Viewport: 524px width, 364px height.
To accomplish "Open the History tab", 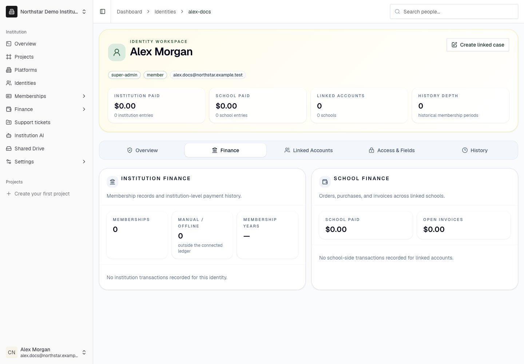I will tap(475, 150).
